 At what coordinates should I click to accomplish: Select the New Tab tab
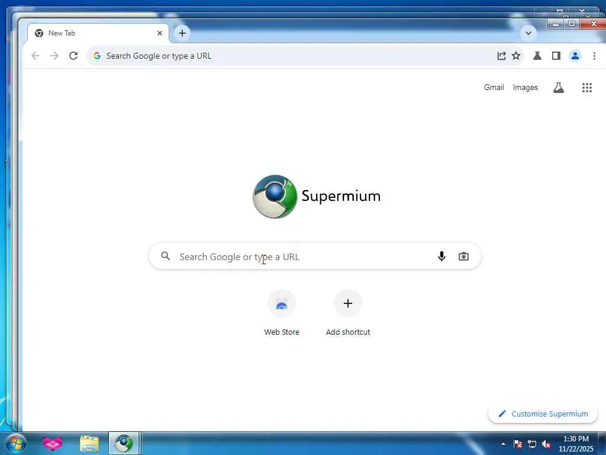pyautogui.click(x=98, y=33)
